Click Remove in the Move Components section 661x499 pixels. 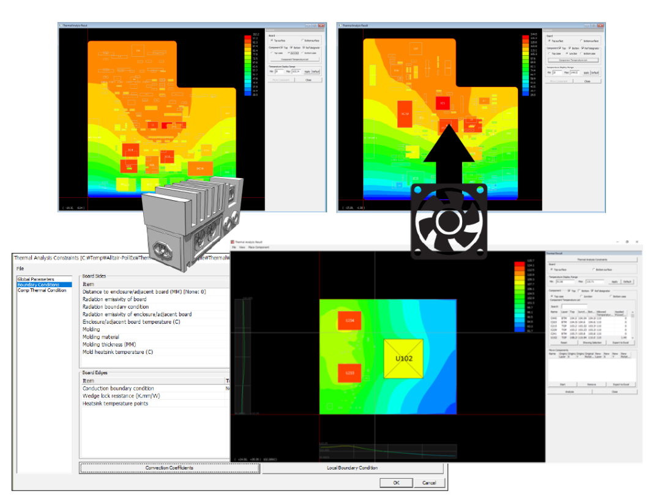592,385
